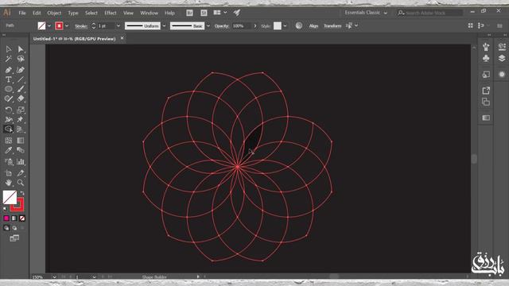Open the Essentials Classic workspace switcher

[366, 13]
